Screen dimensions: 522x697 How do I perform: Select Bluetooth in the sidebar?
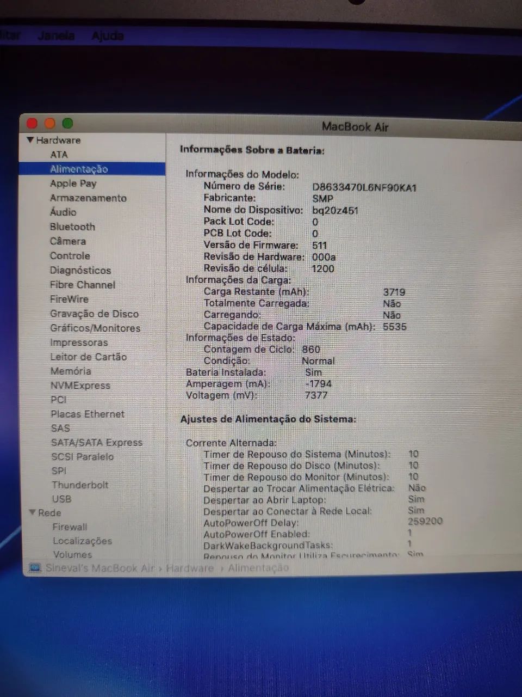coord(72,227)
